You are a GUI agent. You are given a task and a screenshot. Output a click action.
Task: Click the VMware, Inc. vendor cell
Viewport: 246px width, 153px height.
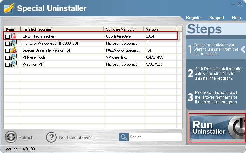[116, 57]
